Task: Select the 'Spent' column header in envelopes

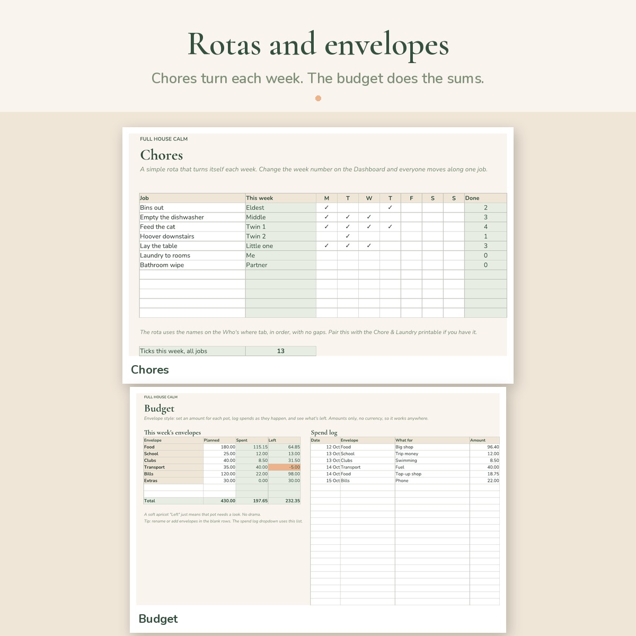Action: (x=252, y=440)
